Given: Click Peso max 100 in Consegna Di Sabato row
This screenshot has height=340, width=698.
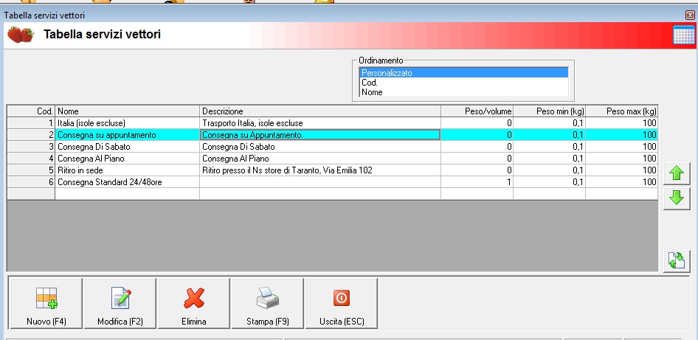Looking at the screenshot, I should 621,147.
